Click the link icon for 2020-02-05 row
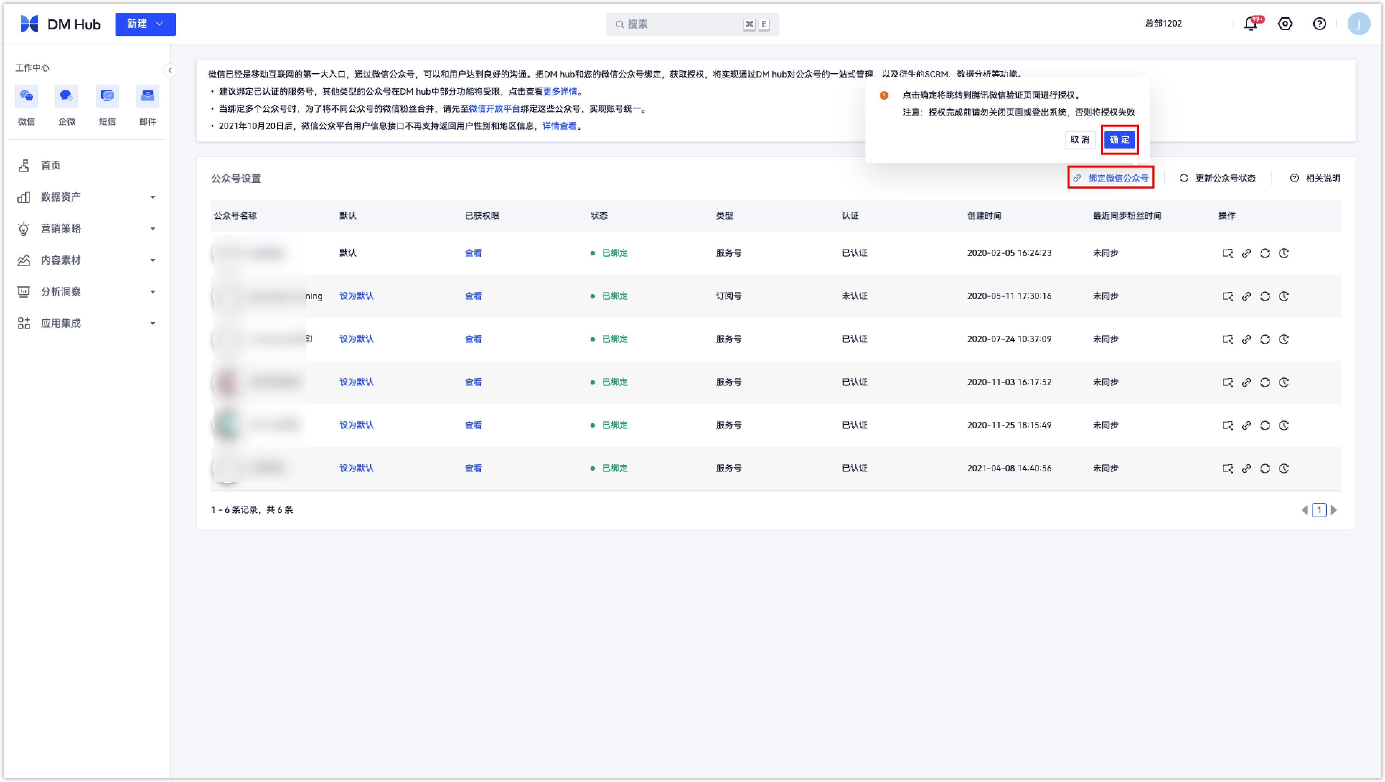Screen dimensions: 1385x782 point(1246,253)
